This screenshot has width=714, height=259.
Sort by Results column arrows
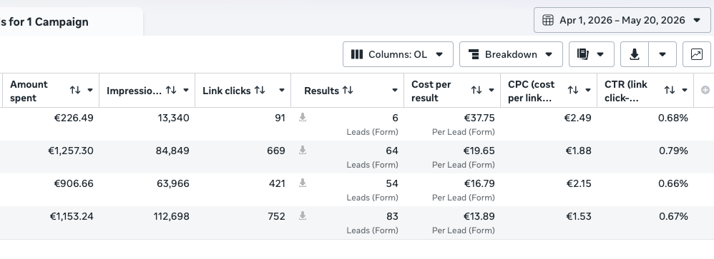pyautogui.click(x=348, y=90)
